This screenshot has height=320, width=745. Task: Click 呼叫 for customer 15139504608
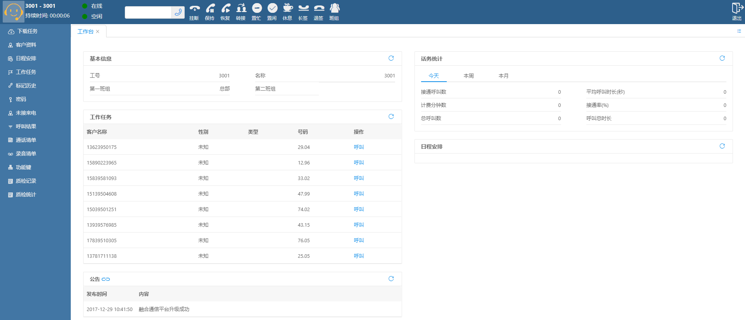point(359,194)
